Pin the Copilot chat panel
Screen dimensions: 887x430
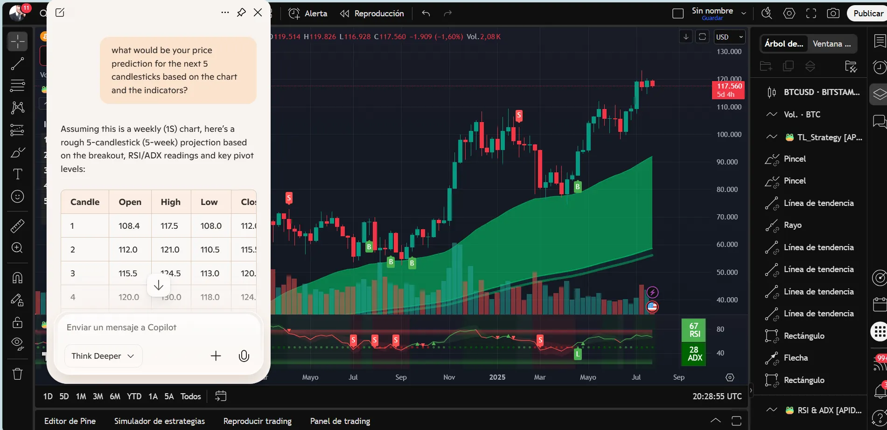point(241,13)
